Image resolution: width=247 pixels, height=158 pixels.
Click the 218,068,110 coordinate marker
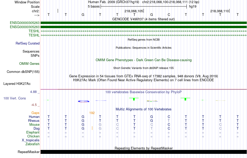pos(219,11)
